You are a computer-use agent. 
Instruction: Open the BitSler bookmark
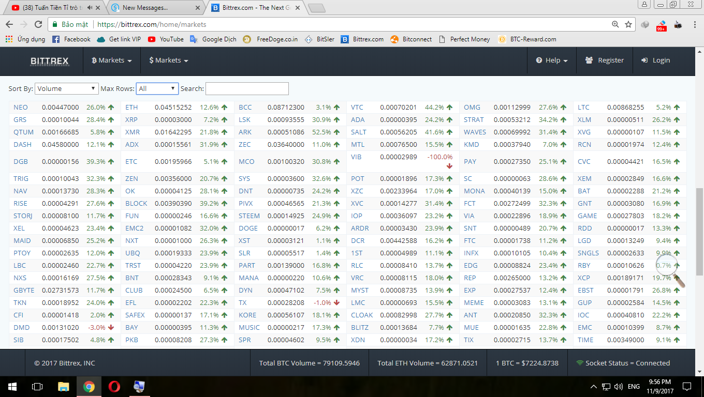[x=319, y=39]
